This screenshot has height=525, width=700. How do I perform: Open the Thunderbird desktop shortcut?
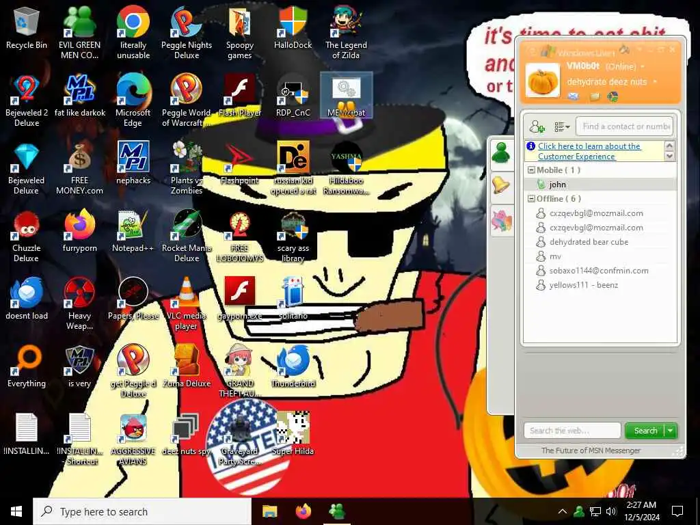(293, 367)
